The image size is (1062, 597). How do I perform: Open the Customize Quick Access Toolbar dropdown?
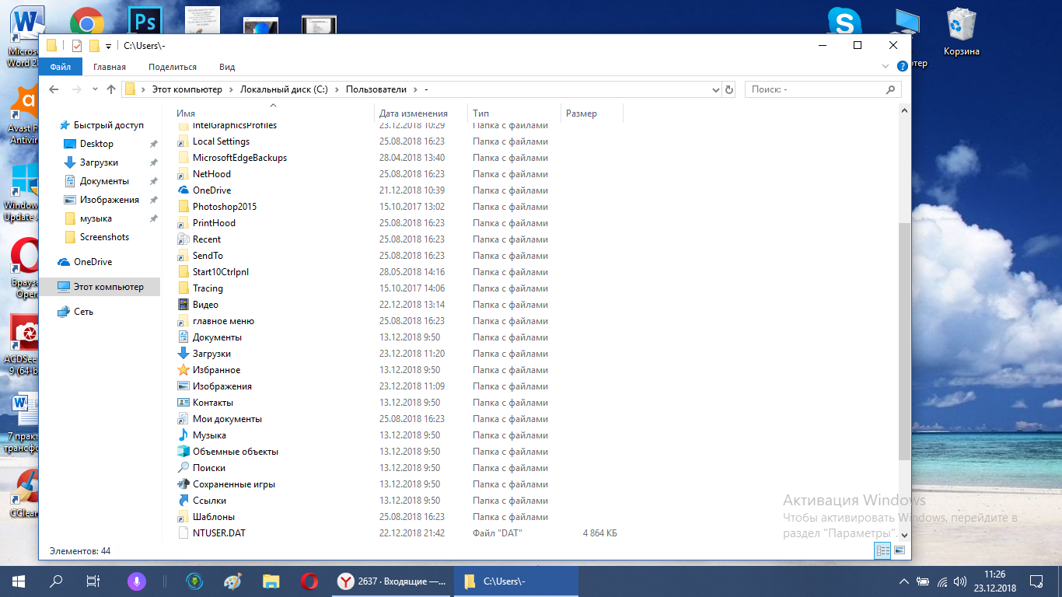click(x=108, y=46)
